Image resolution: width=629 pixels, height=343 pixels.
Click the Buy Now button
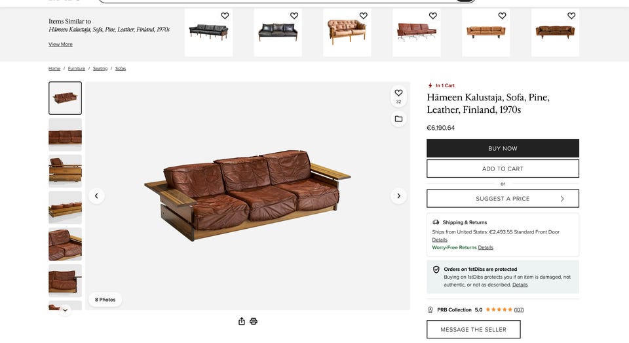(503, 148)
